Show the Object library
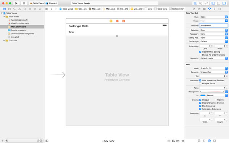229x143 pixels. [x=209, y=141]
